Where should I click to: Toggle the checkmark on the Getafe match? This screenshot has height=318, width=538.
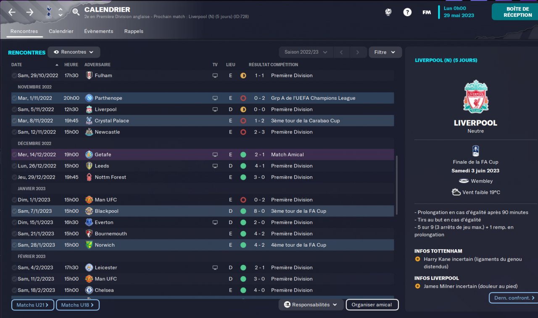(x=14, y=154)
